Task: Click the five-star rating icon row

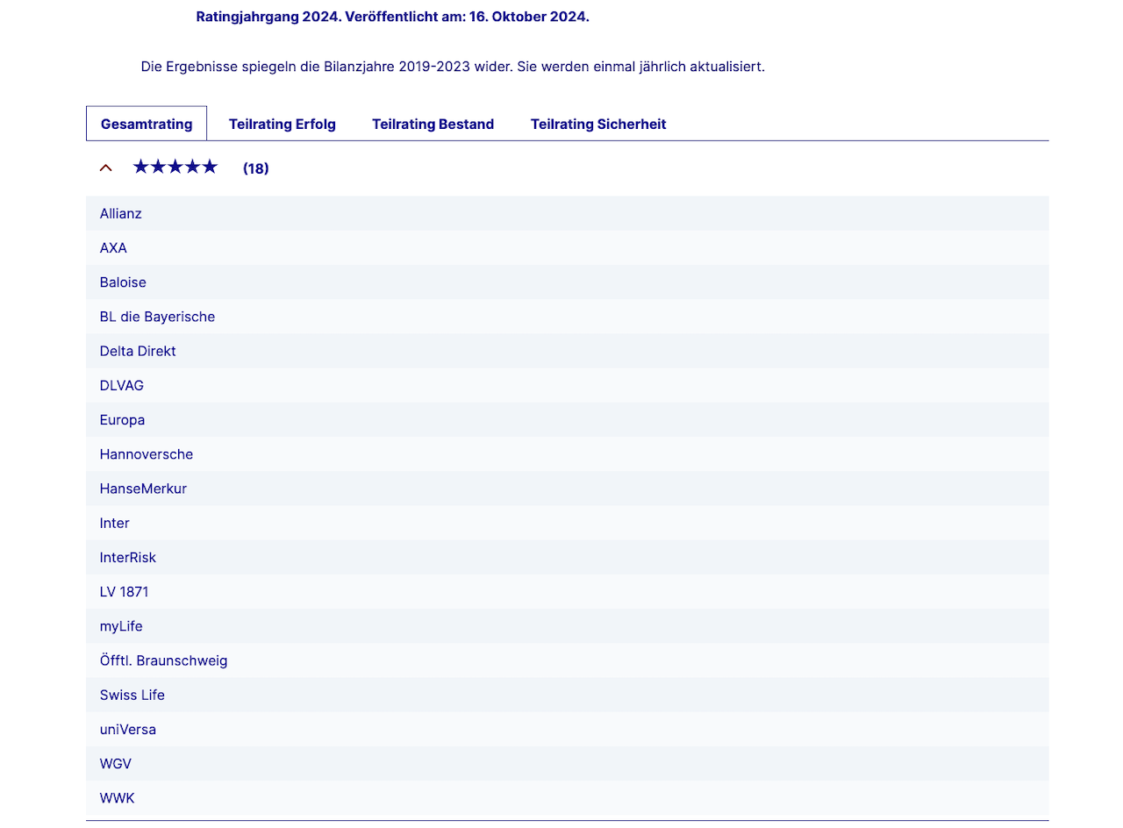Action: tap(175, 167)
